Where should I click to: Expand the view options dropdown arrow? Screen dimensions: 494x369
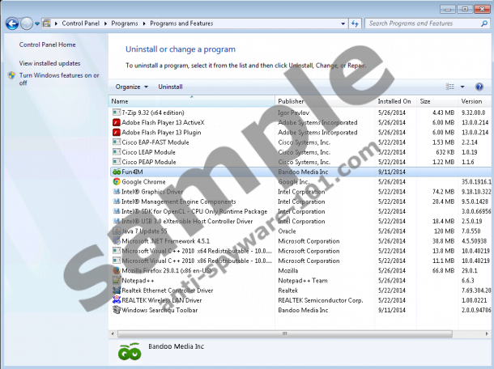click(462, 86)
